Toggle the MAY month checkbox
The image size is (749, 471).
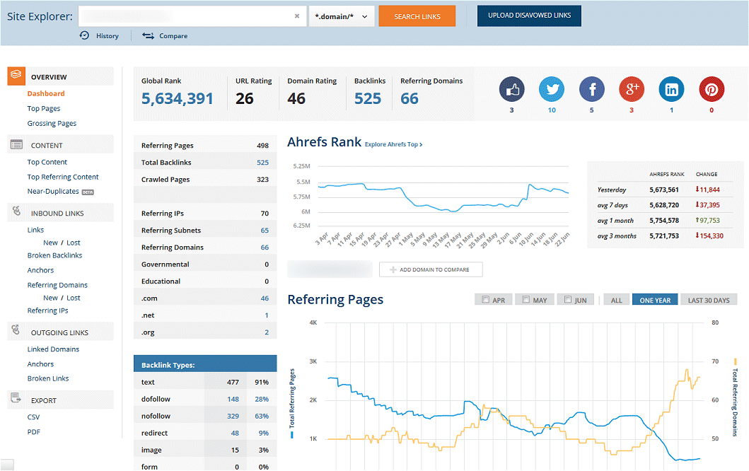[526, 300]
